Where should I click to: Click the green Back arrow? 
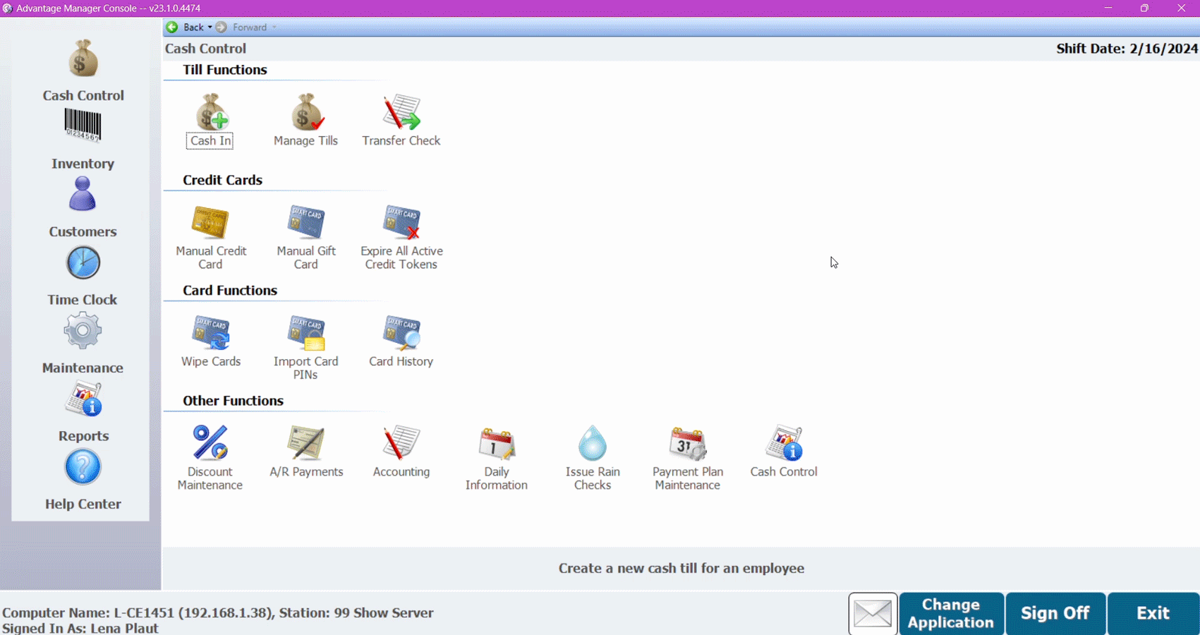click(172, 28)
